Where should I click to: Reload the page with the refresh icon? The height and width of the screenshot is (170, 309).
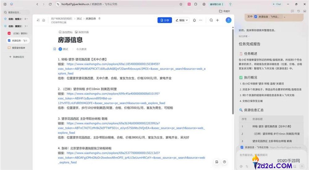coord(50,4)
